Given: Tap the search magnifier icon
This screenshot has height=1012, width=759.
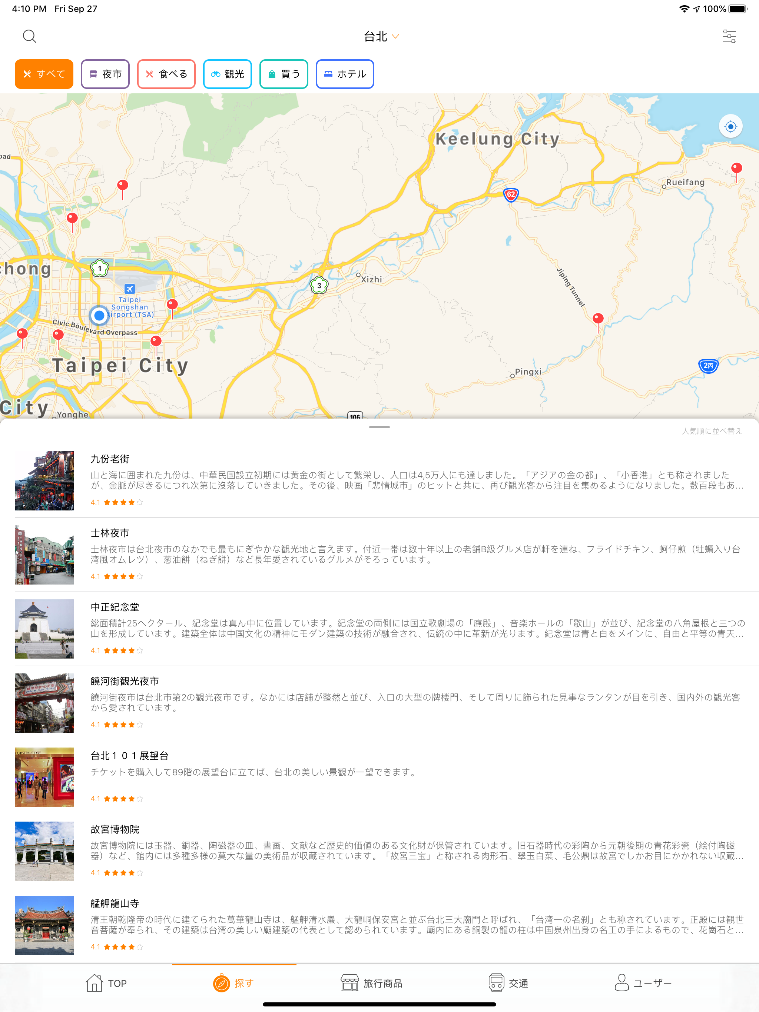Looking at the screenshot, I should click(x=29, y=36).
